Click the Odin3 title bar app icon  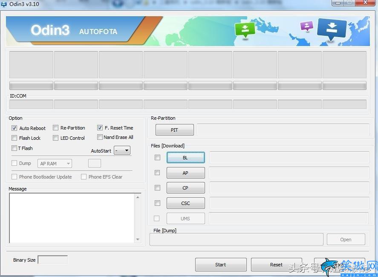pos(3,4)
